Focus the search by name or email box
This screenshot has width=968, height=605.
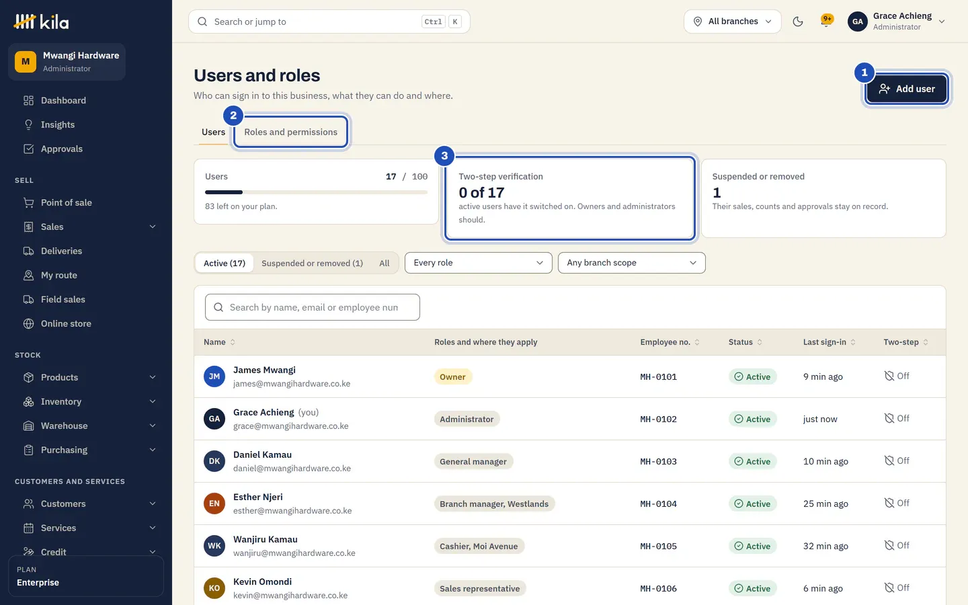pyautogui.click(x=313, y=307)
